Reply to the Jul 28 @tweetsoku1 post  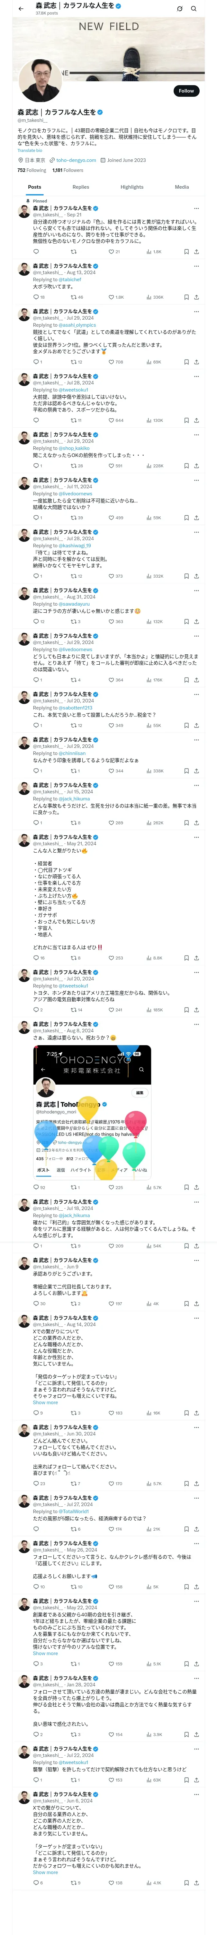(37, 421)
